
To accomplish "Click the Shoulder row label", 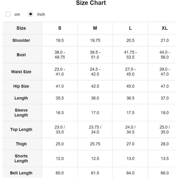I will pos(21,40).
